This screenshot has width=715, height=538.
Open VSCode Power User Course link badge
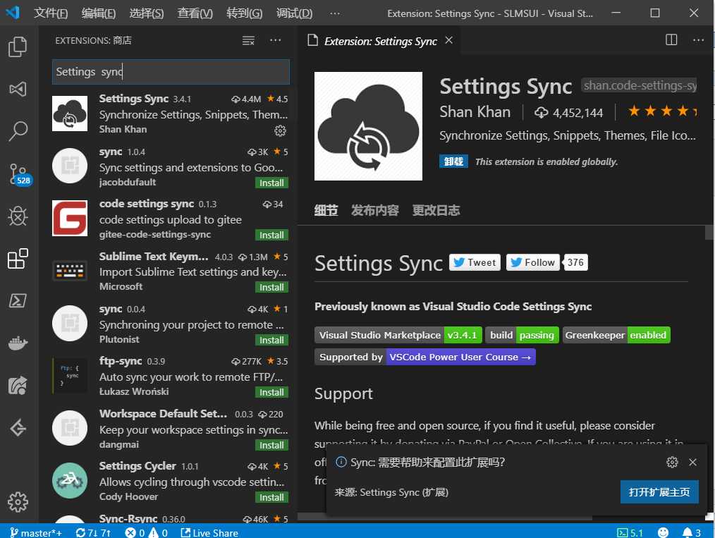(425, 357)
